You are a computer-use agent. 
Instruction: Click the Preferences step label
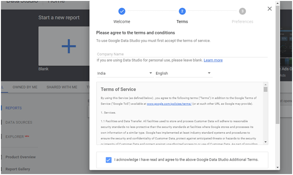click(x=242, y=21)
